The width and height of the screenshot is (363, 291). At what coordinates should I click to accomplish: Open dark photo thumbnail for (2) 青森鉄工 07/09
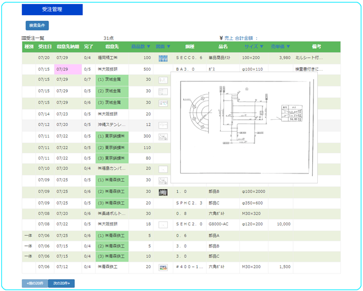(x=163, y=192)
